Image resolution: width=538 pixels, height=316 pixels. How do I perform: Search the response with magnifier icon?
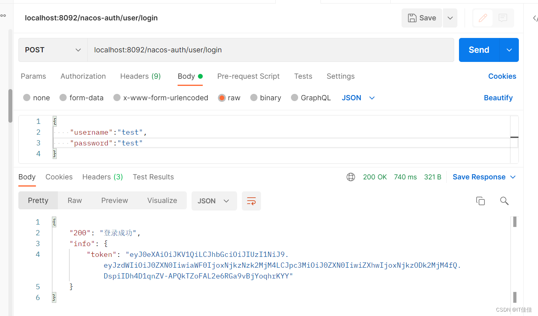point(504,201)
